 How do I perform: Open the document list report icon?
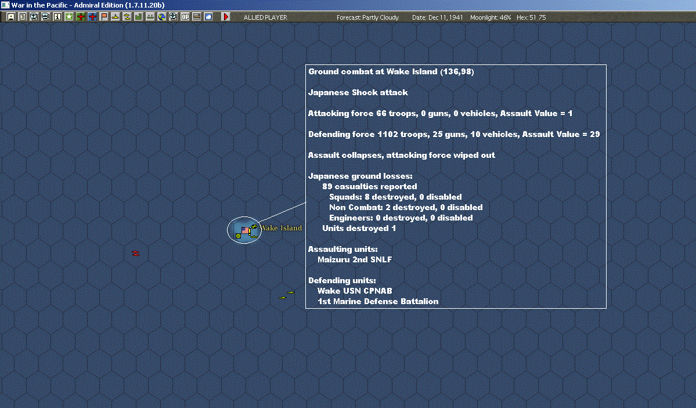[22, 17]
